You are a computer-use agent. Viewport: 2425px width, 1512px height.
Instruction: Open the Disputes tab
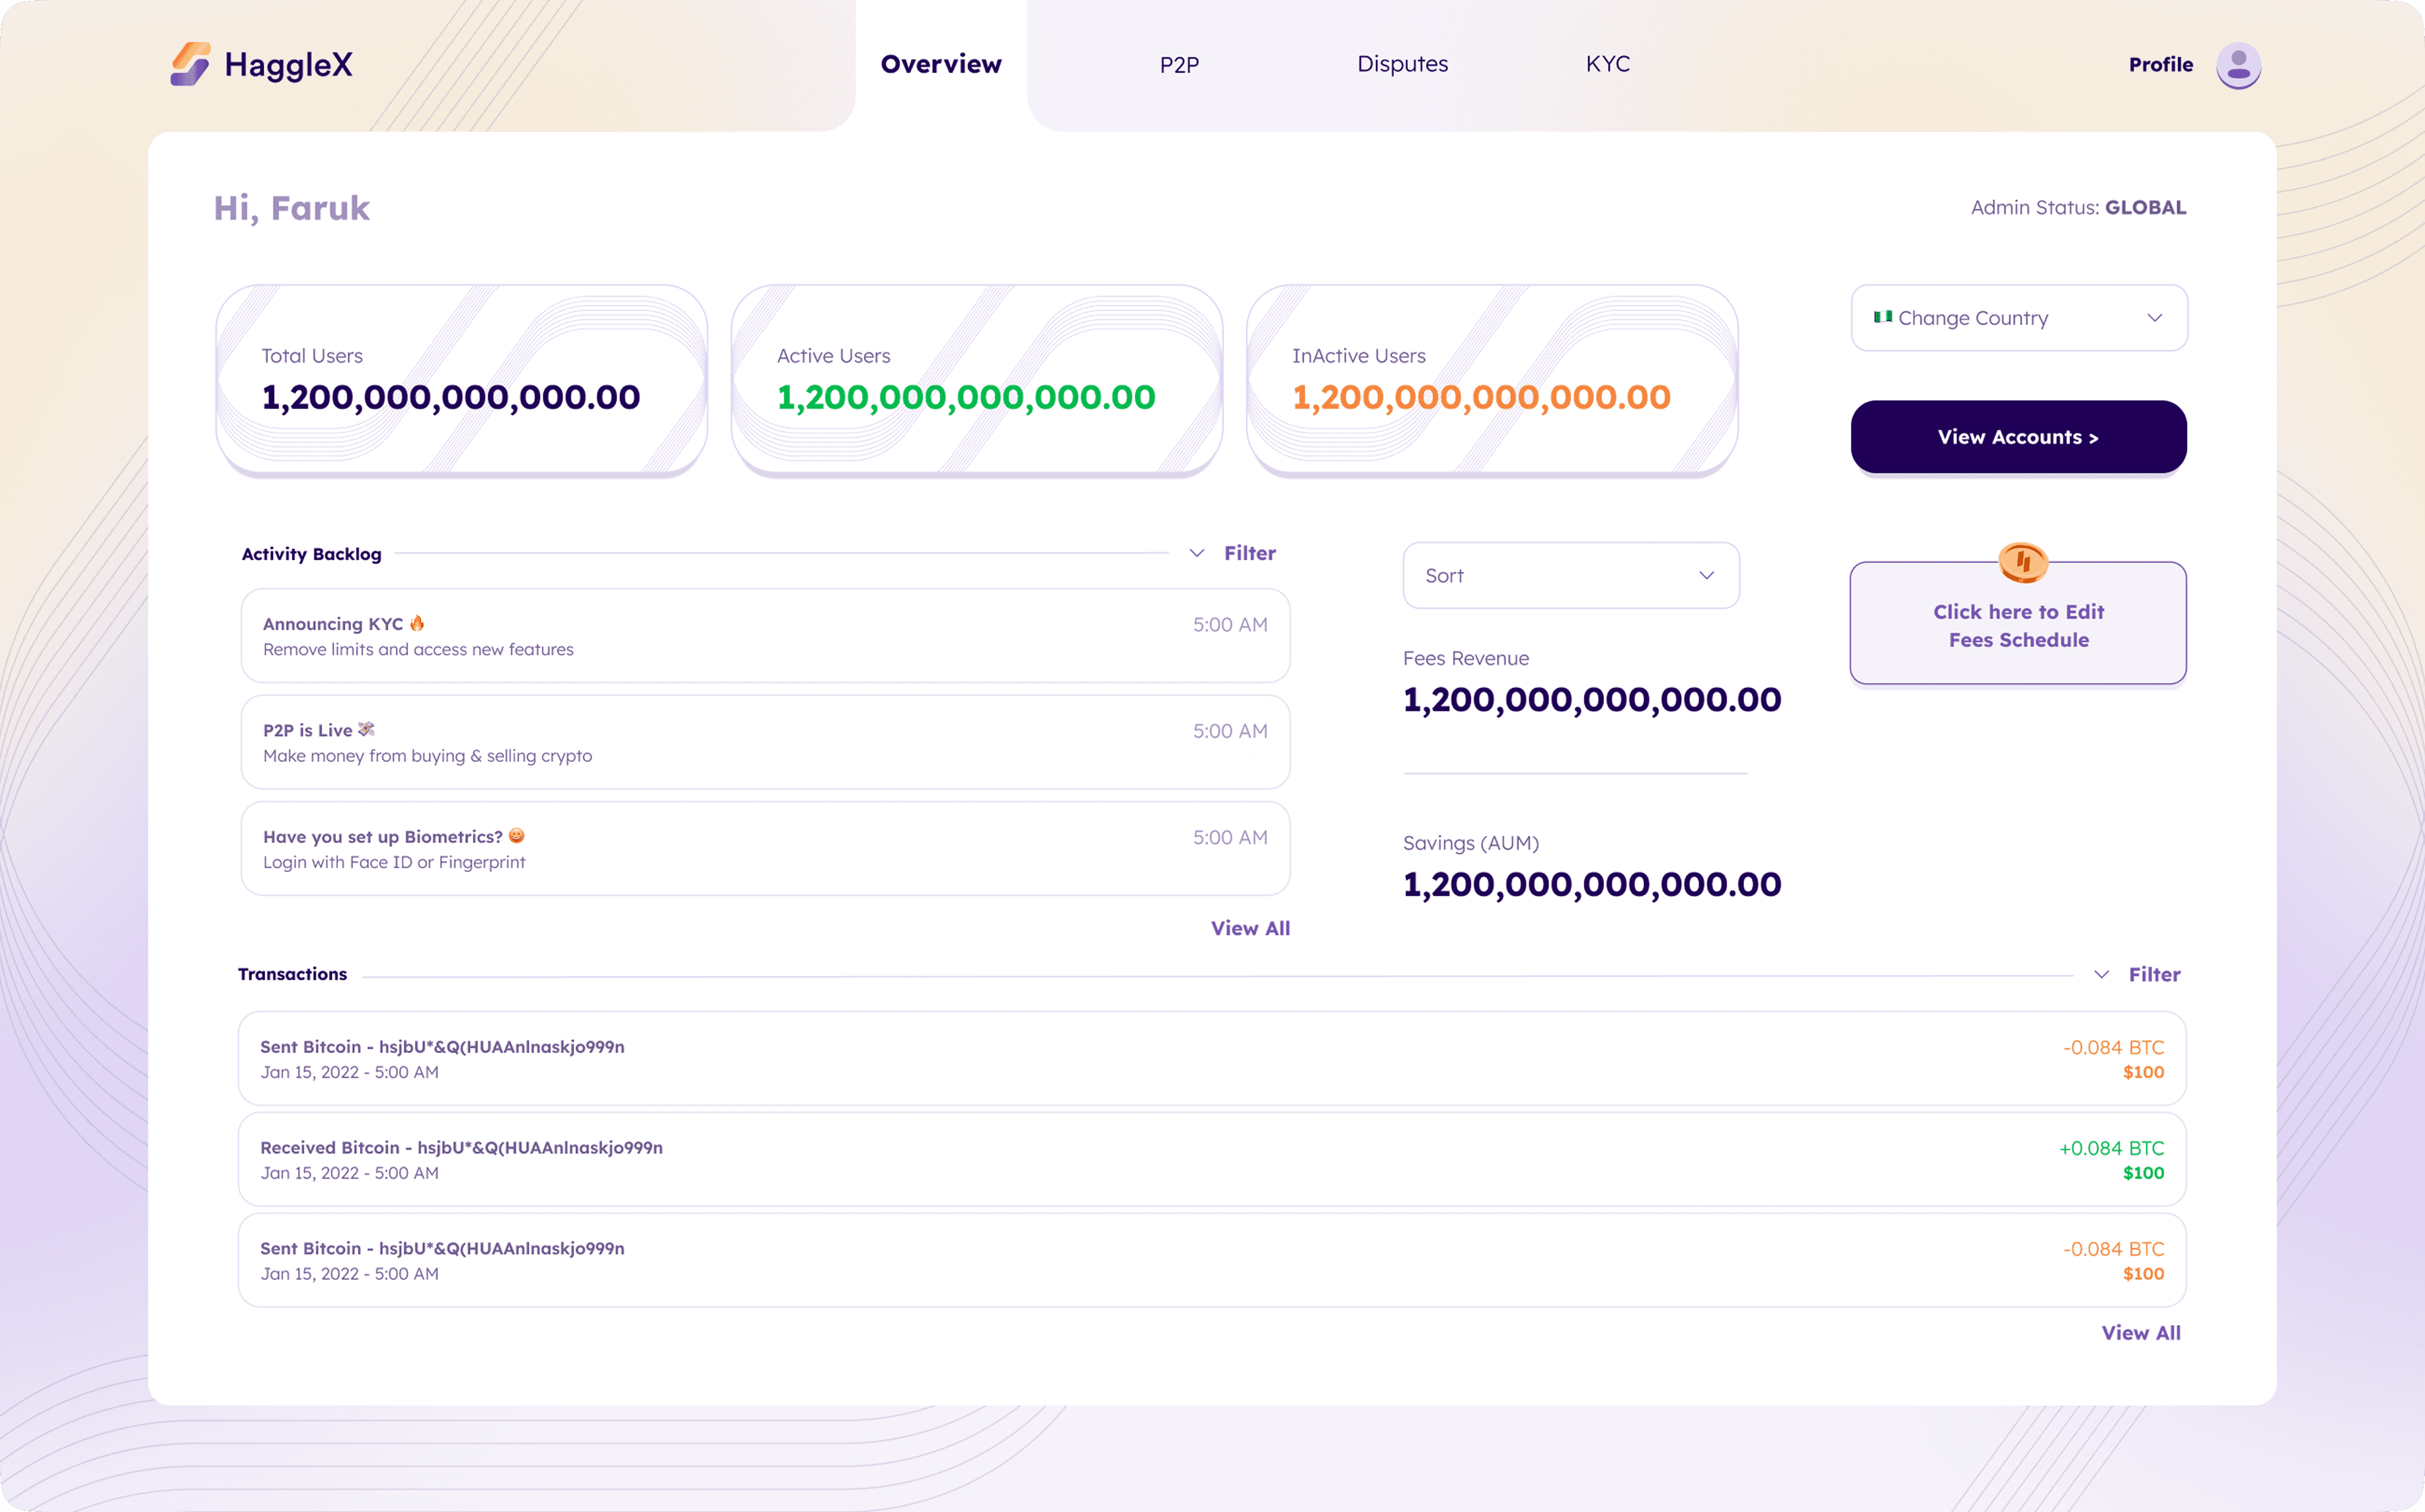point(1402,64)
